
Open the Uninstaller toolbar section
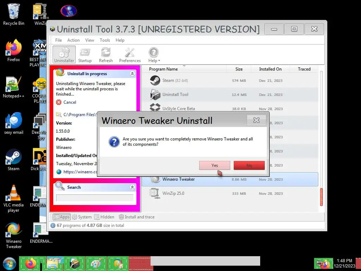[x=64, y=54]
